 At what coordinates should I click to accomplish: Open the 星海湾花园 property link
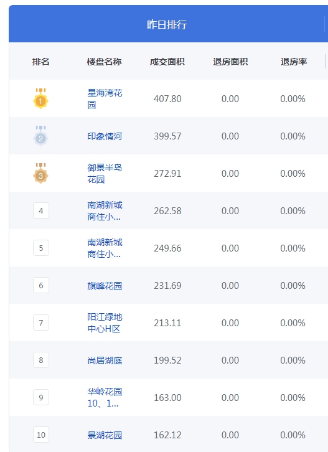[x=105, y=98]
